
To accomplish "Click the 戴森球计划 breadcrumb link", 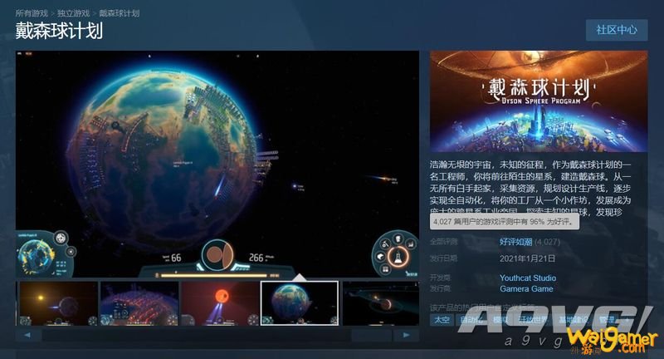I will pyautogui.click(x=119, y=13).
